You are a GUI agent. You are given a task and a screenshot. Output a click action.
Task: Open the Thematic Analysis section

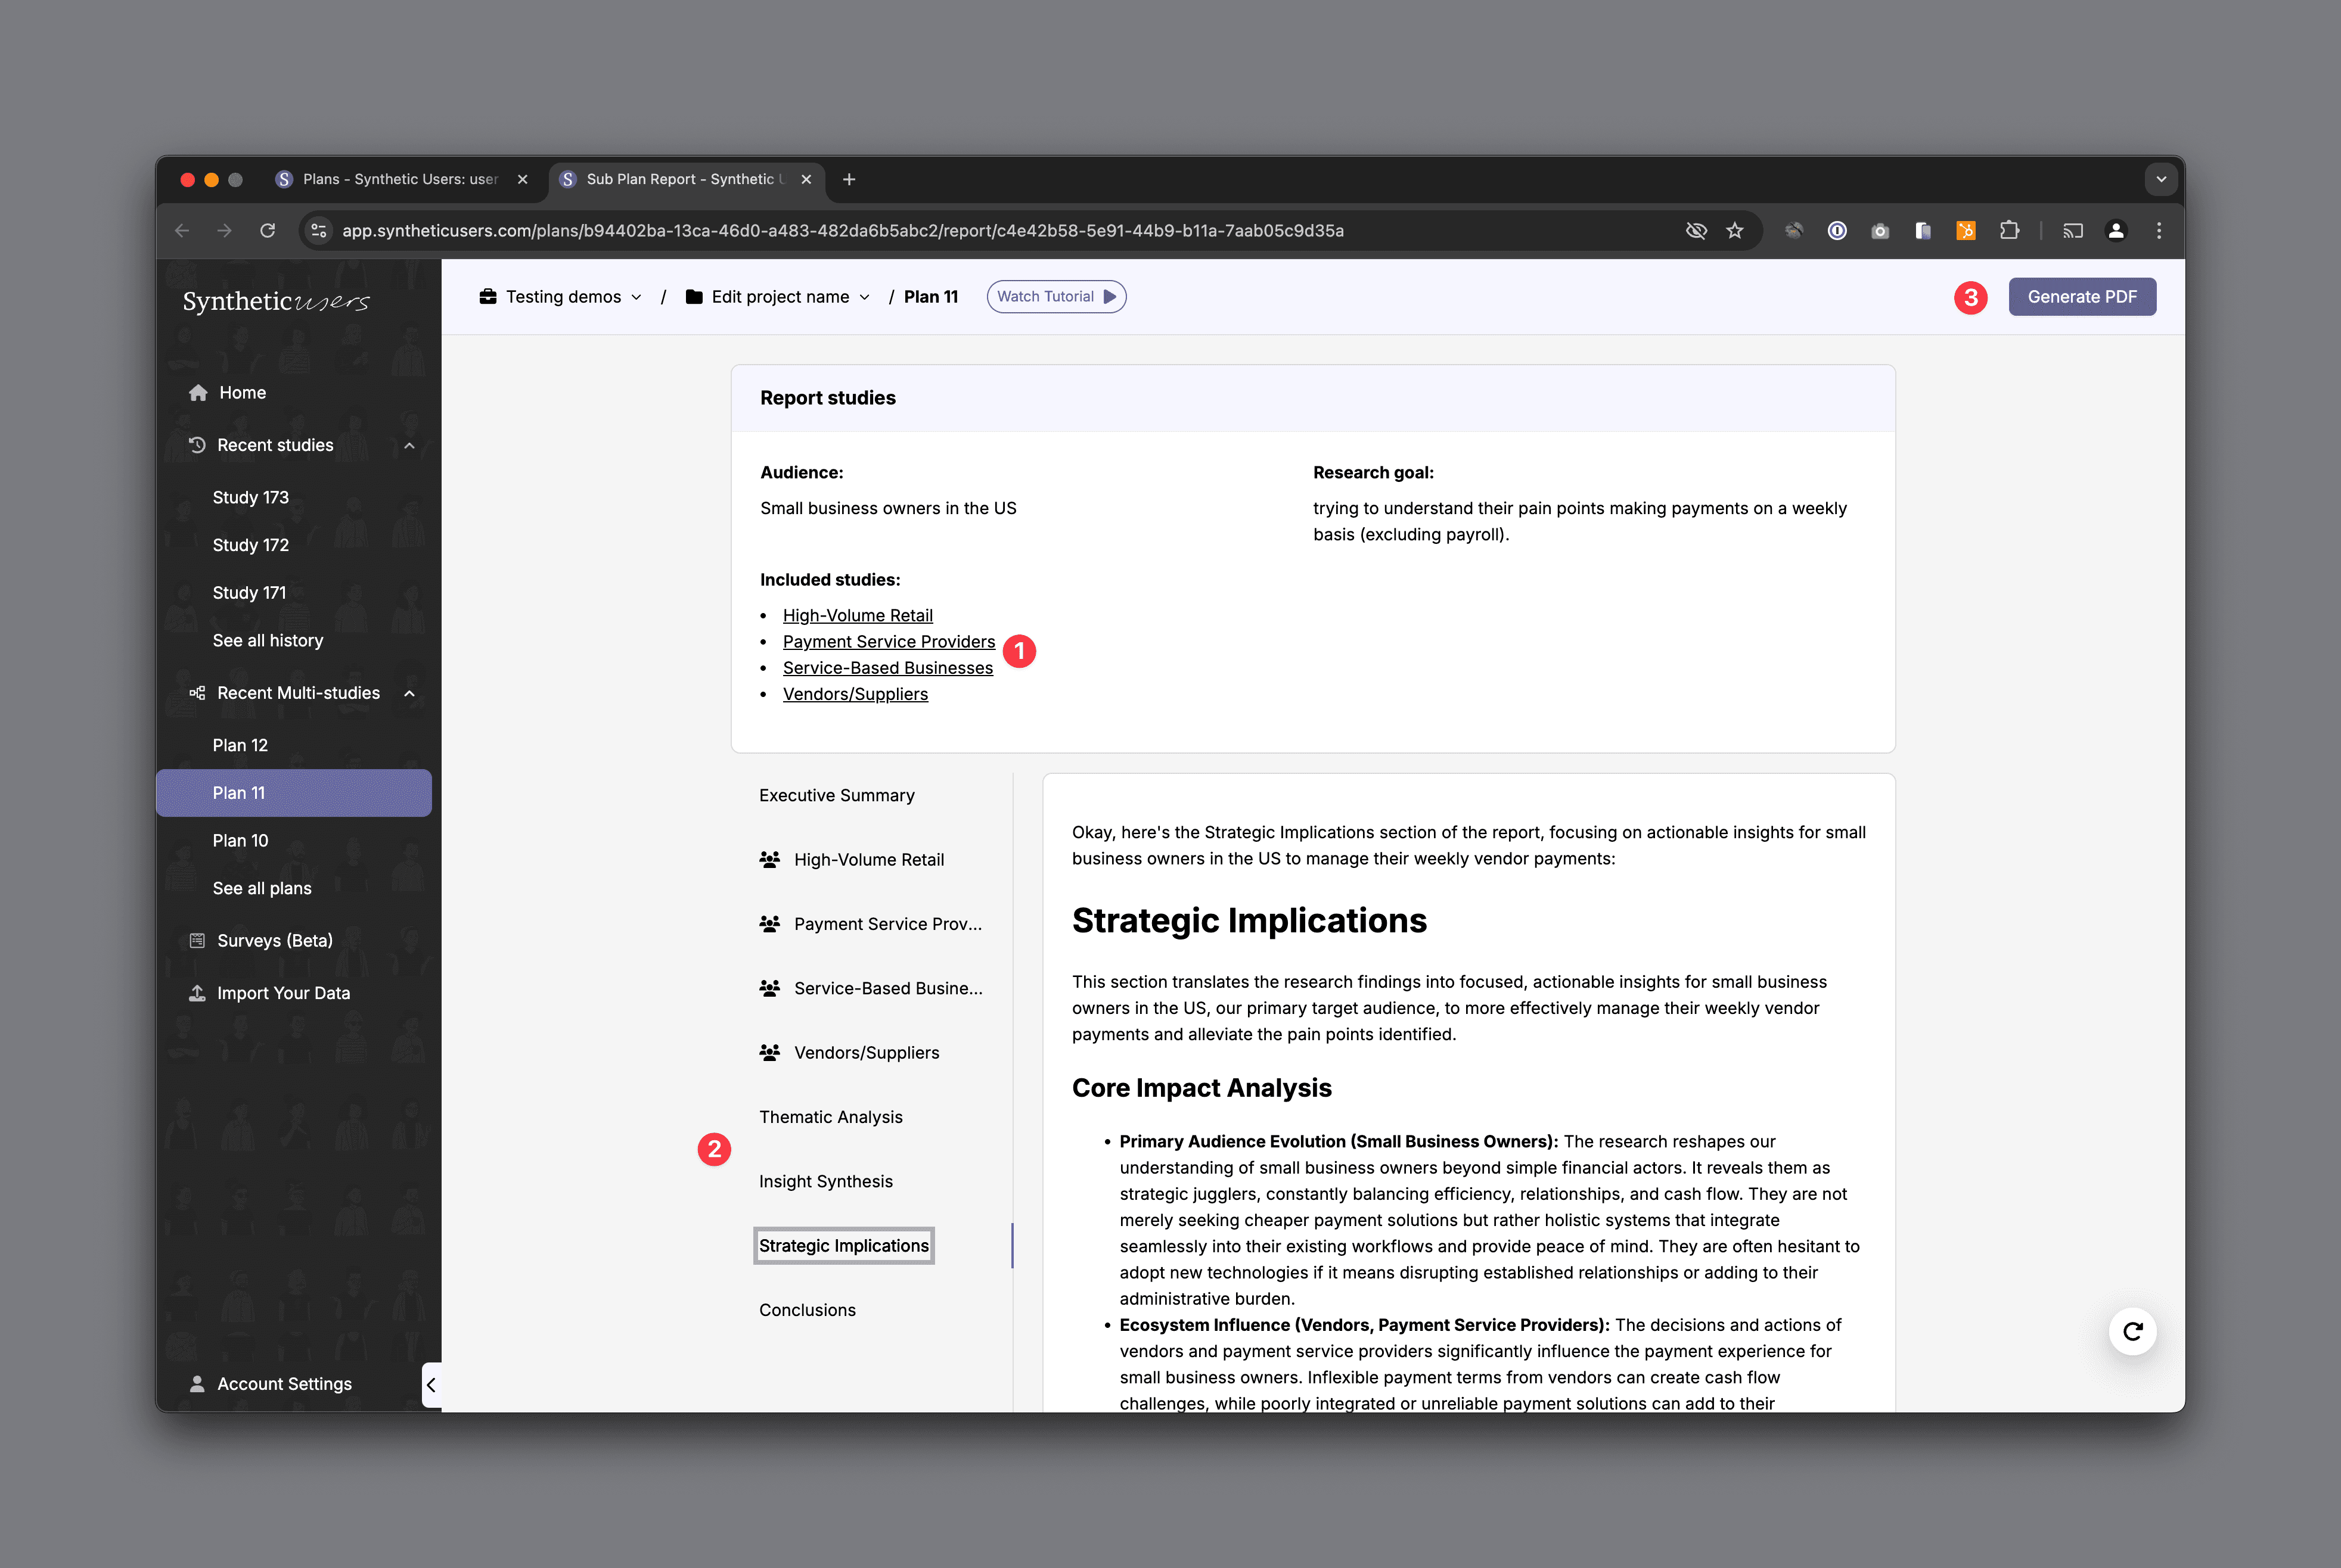tap(830, 1117)
